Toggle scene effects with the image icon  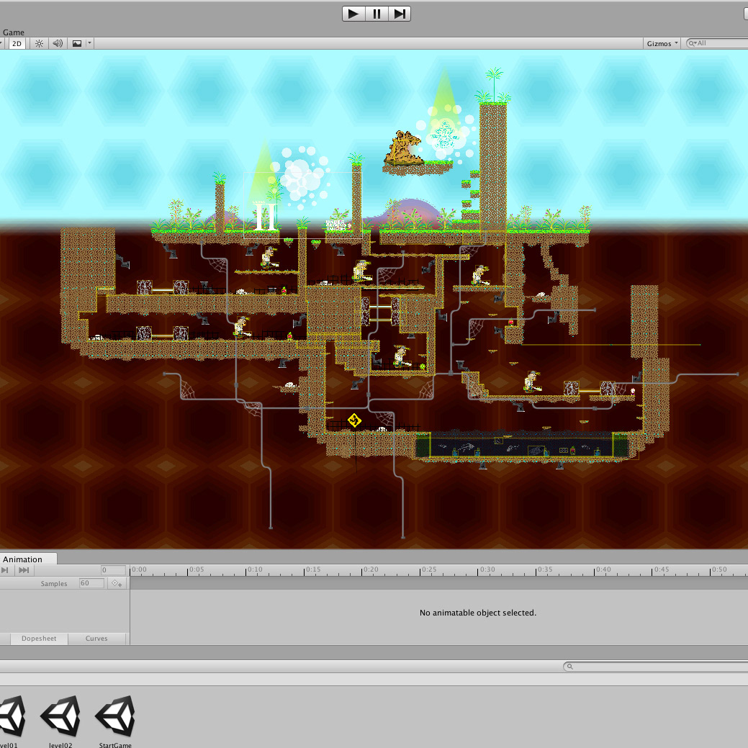[x=77, y=43]
